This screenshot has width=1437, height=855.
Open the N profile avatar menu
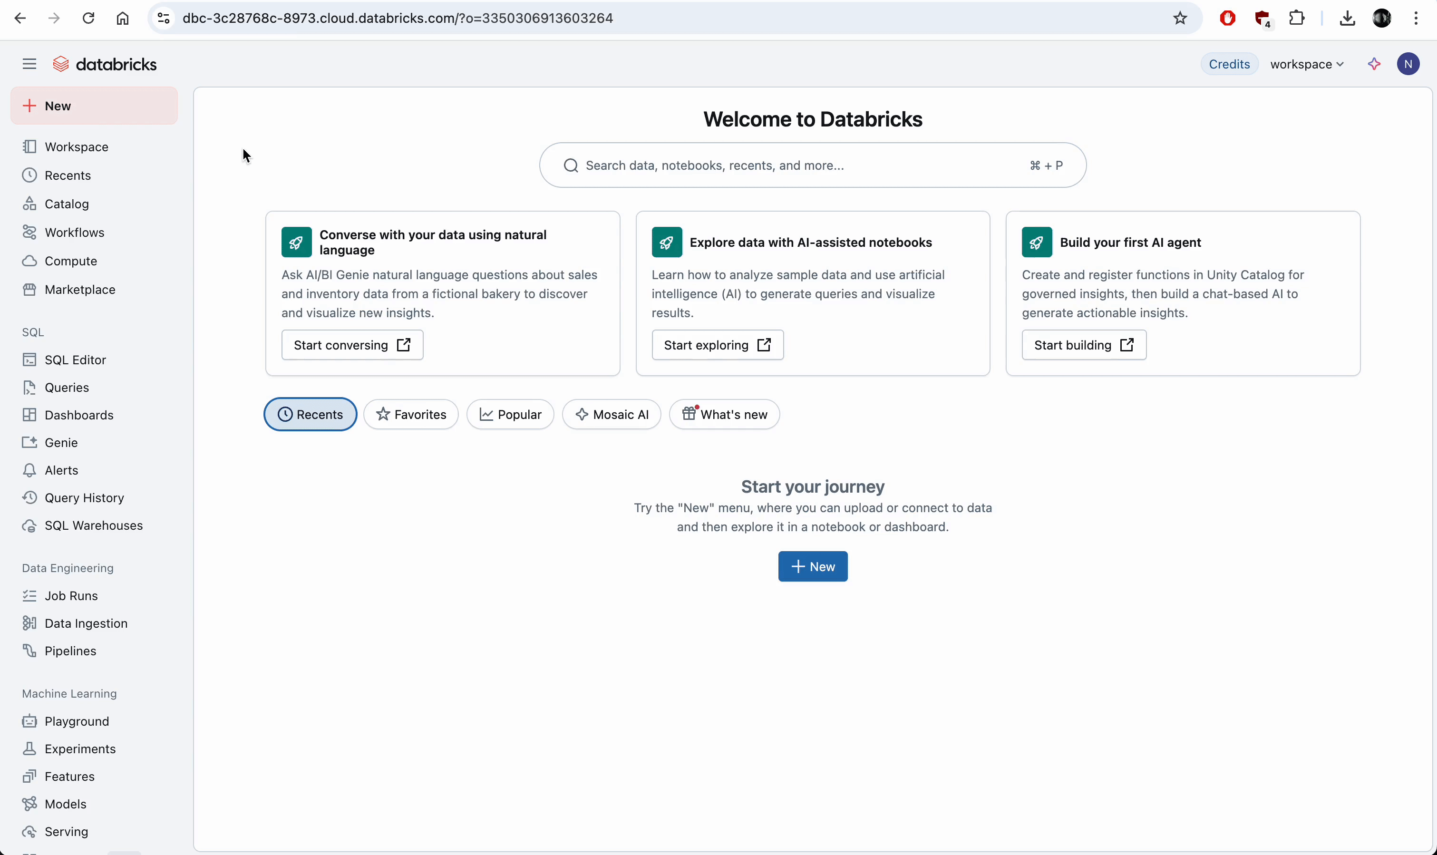[x=1408, y=64]
